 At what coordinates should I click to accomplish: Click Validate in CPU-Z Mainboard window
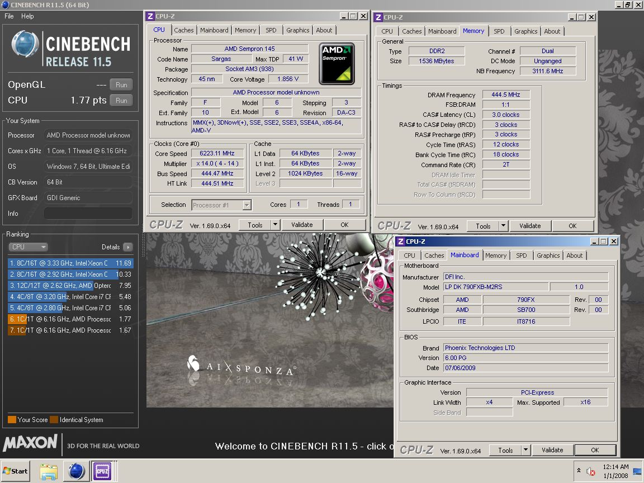point(552,450)
